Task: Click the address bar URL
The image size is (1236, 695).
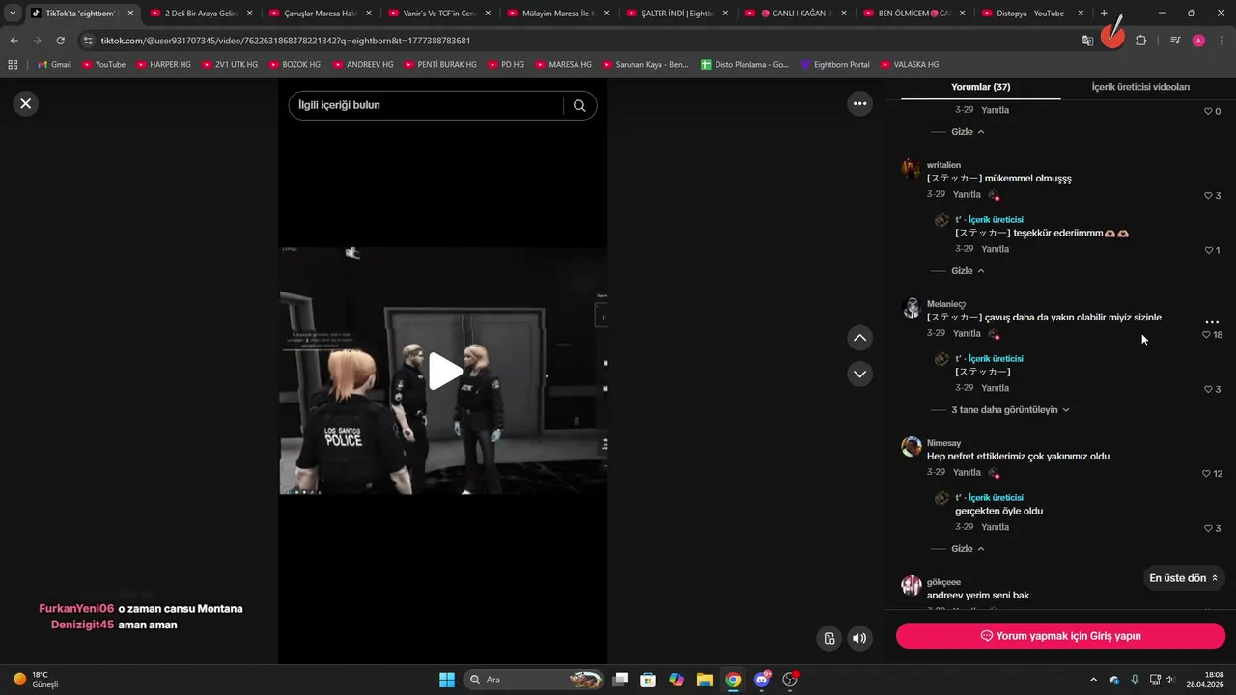Action: 286,41
